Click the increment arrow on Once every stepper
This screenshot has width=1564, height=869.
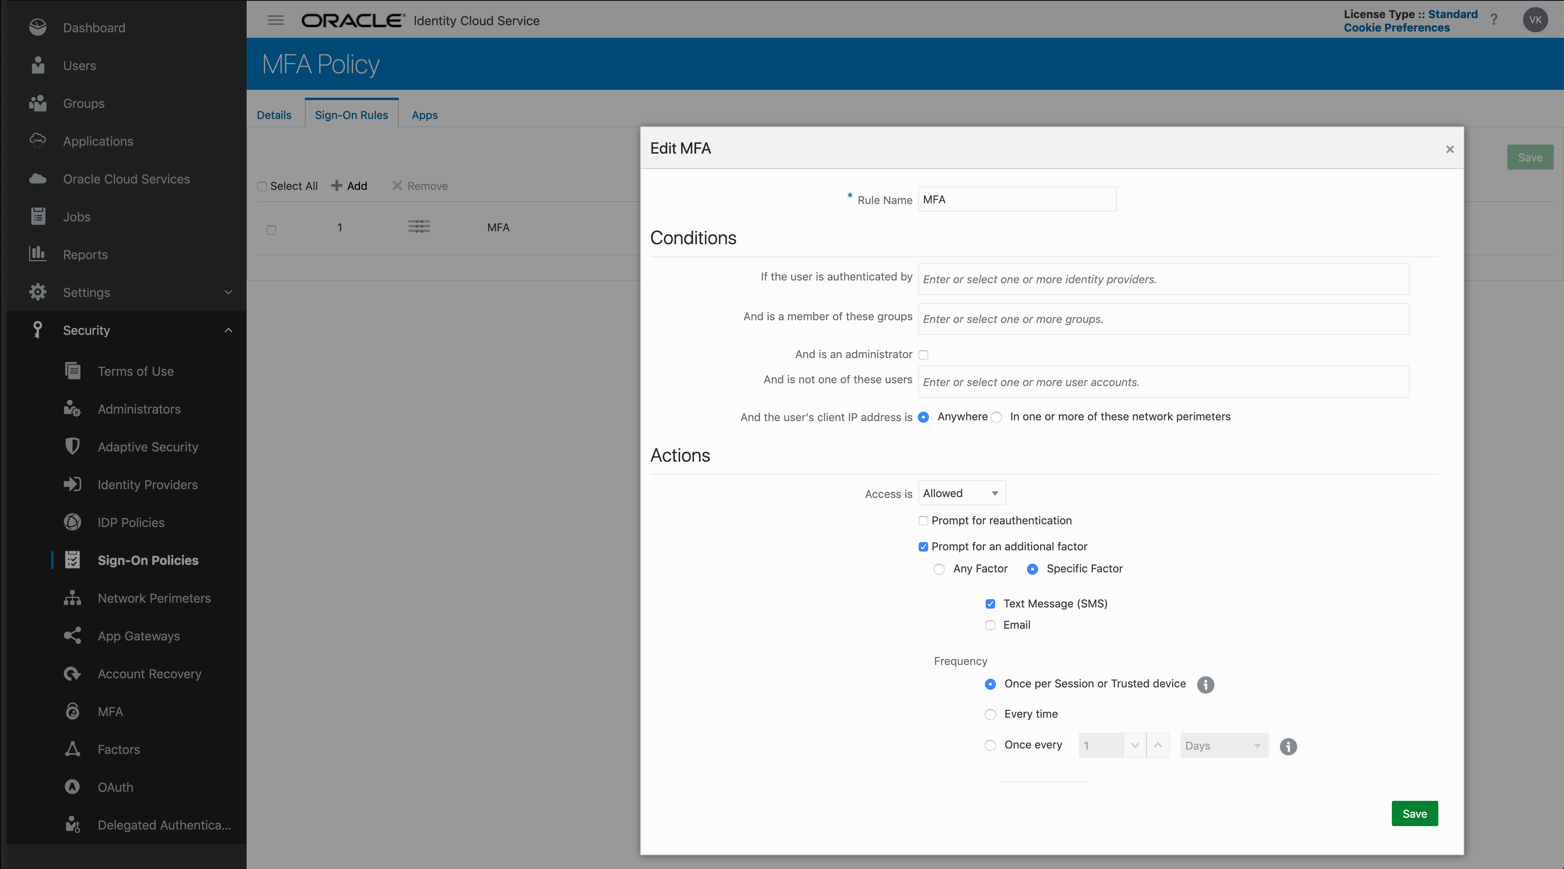point(1158,745)
